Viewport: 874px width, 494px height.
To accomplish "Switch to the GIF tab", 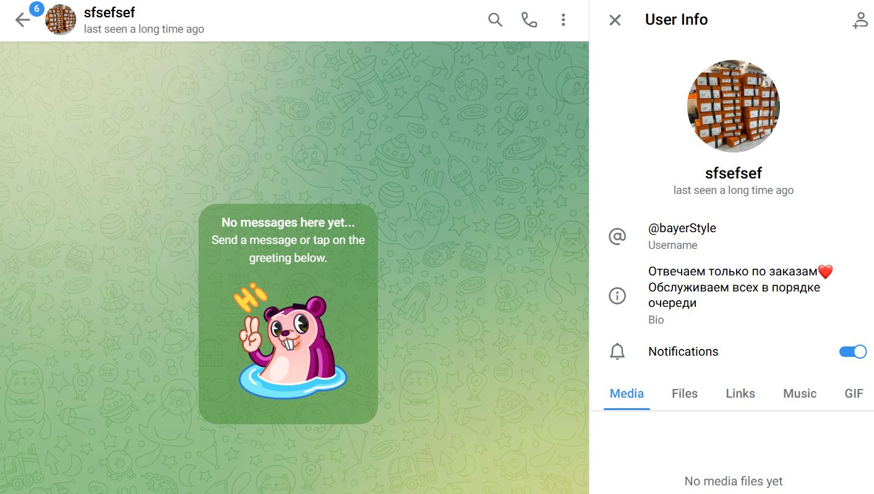I will point(854,393).
